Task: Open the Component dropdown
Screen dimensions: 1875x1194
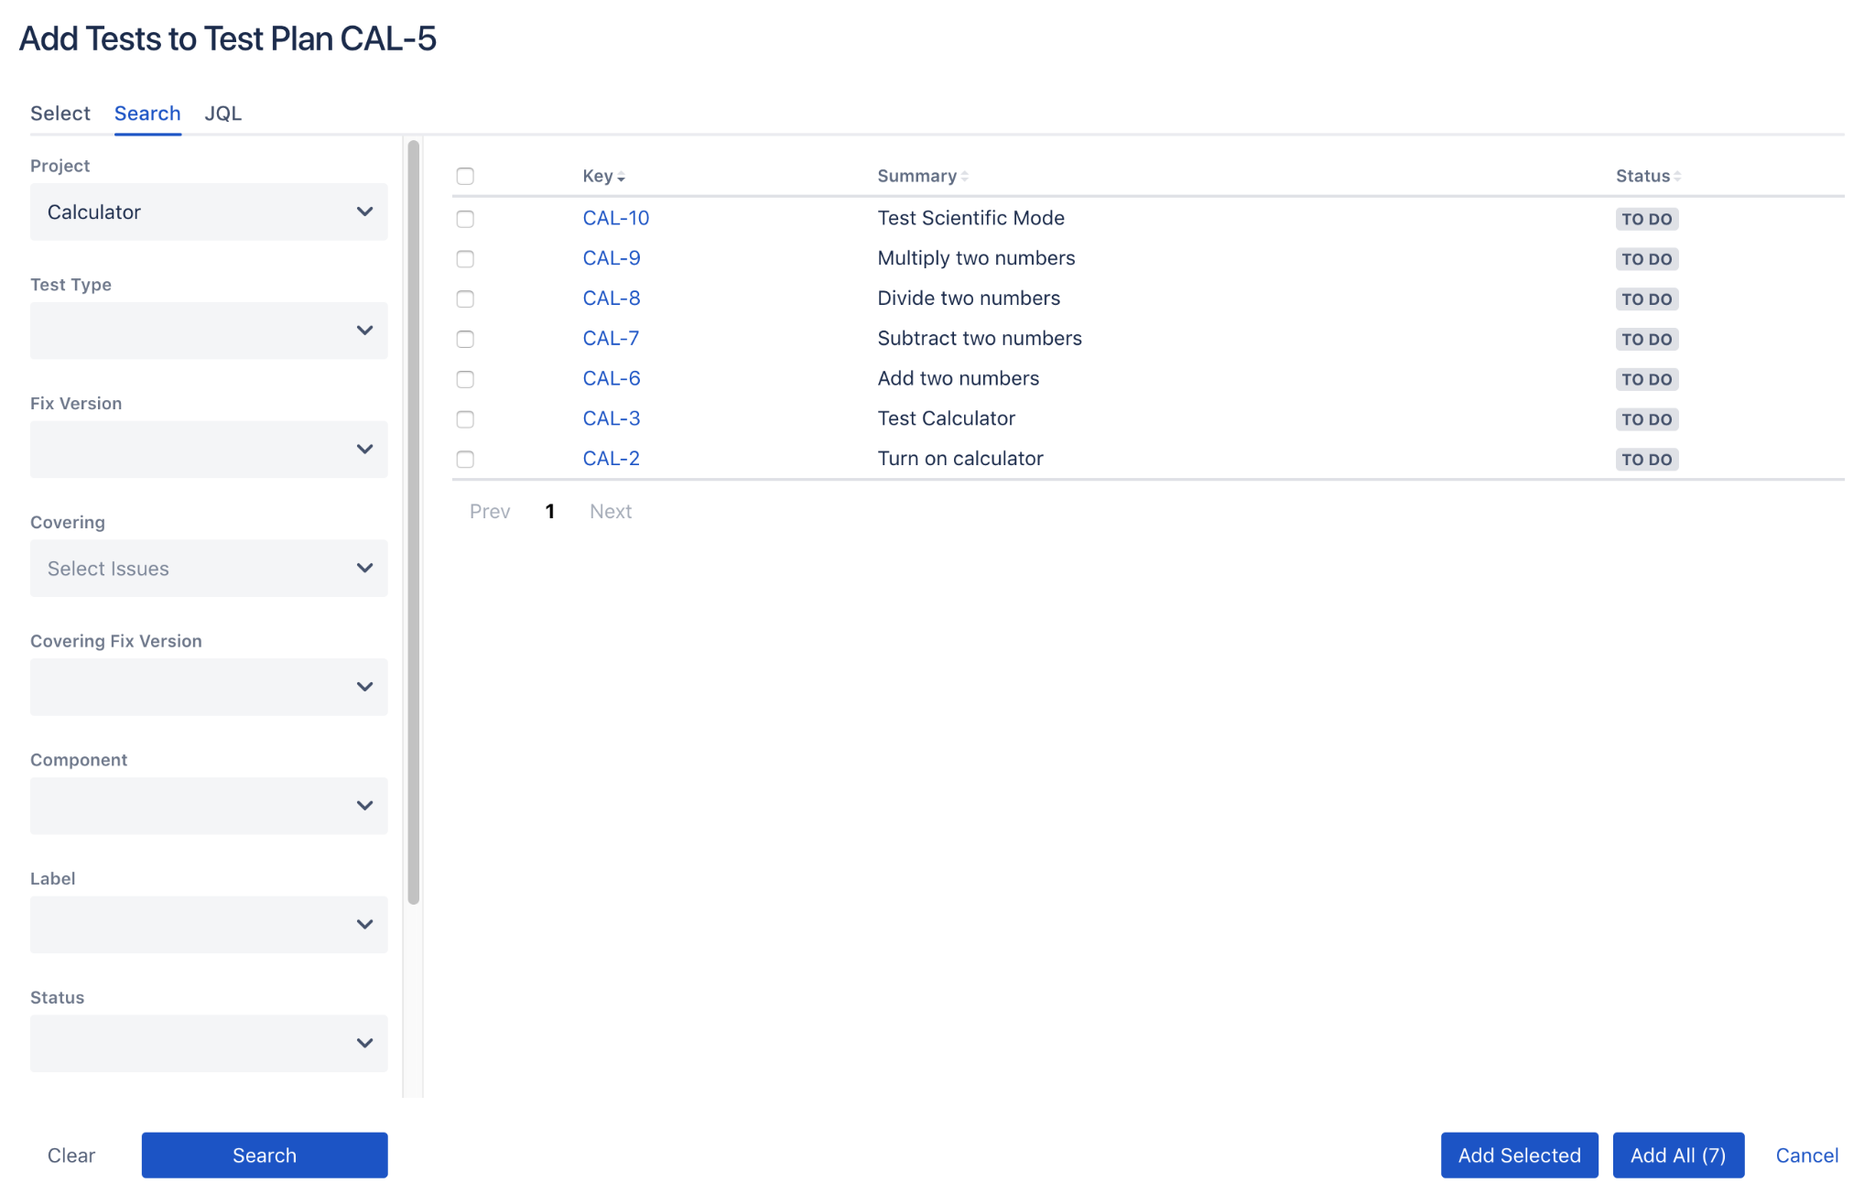Action: coord(209,806)
